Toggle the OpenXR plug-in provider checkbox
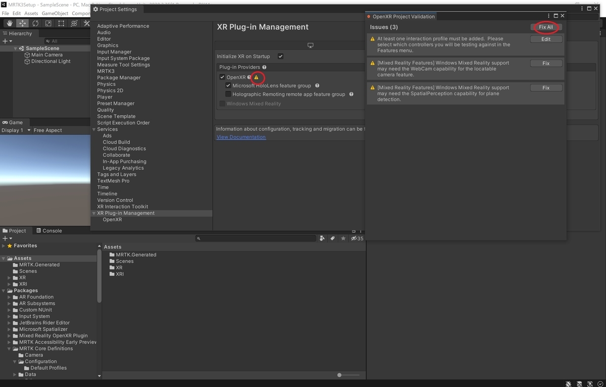 222,77
